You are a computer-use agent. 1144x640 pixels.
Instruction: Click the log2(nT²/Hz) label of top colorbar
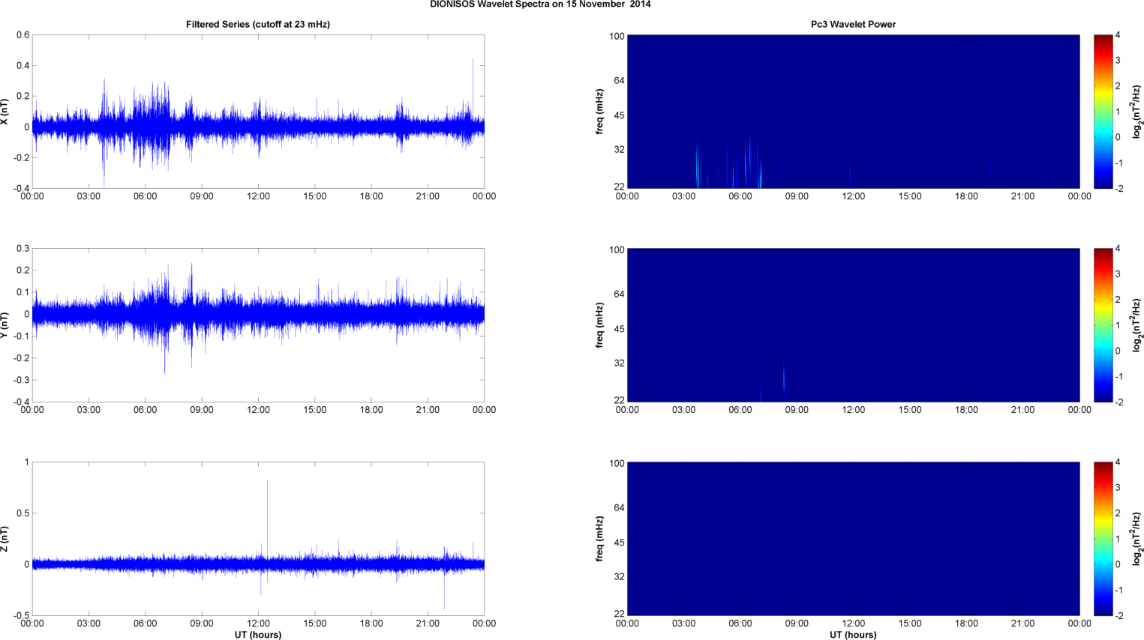coord(1137,112)
